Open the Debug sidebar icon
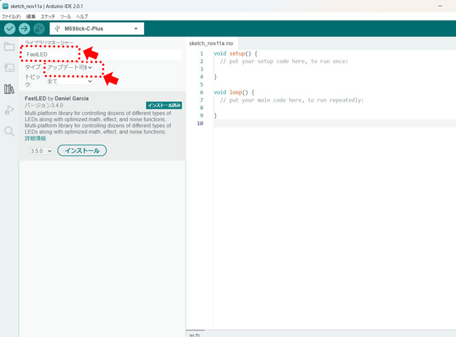Viewport: 456px width, 337px height. point(9,110)
